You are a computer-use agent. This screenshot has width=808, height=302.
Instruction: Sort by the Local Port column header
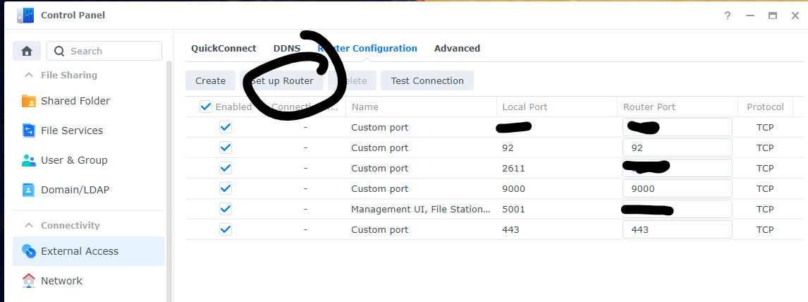525,107
